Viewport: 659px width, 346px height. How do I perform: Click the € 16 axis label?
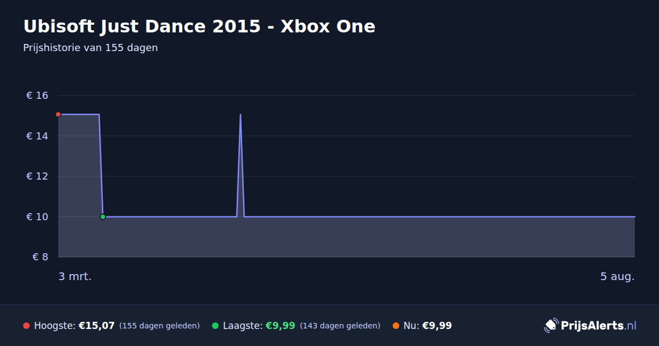(37, 96)
